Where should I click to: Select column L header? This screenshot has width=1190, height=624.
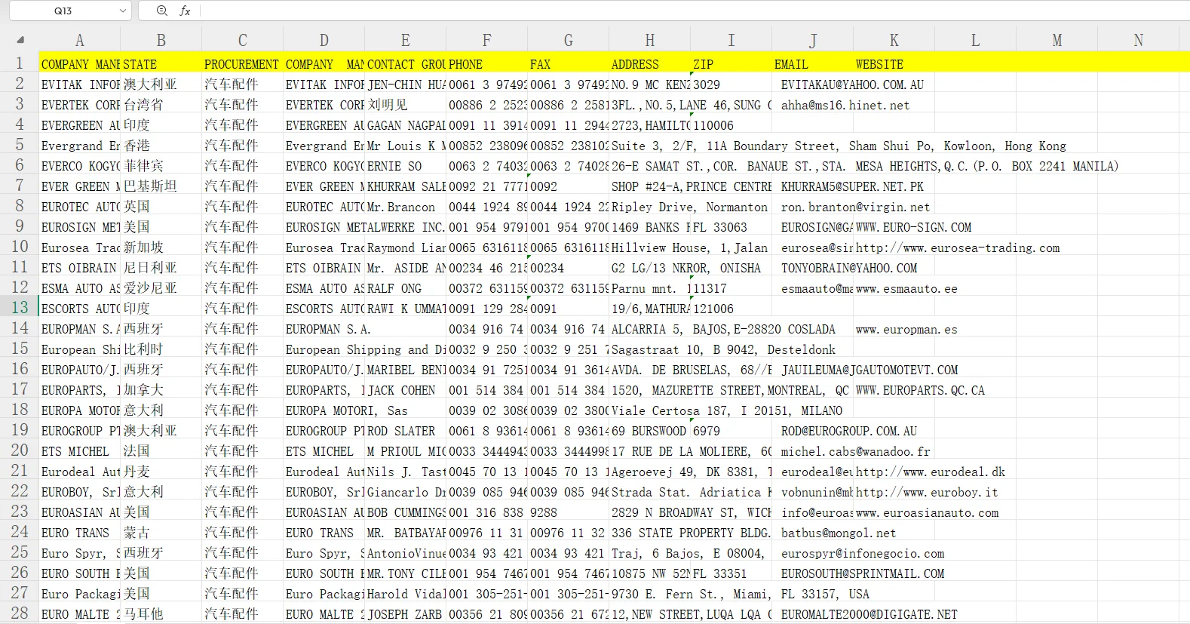[975, 41]
